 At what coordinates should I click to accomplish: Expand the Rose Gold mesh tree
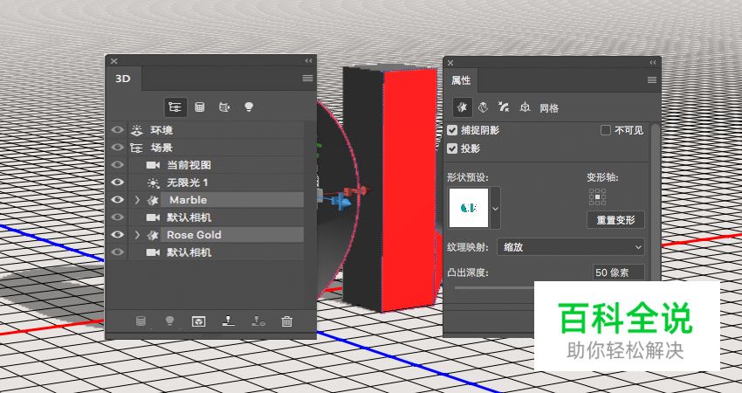[137, 235]
